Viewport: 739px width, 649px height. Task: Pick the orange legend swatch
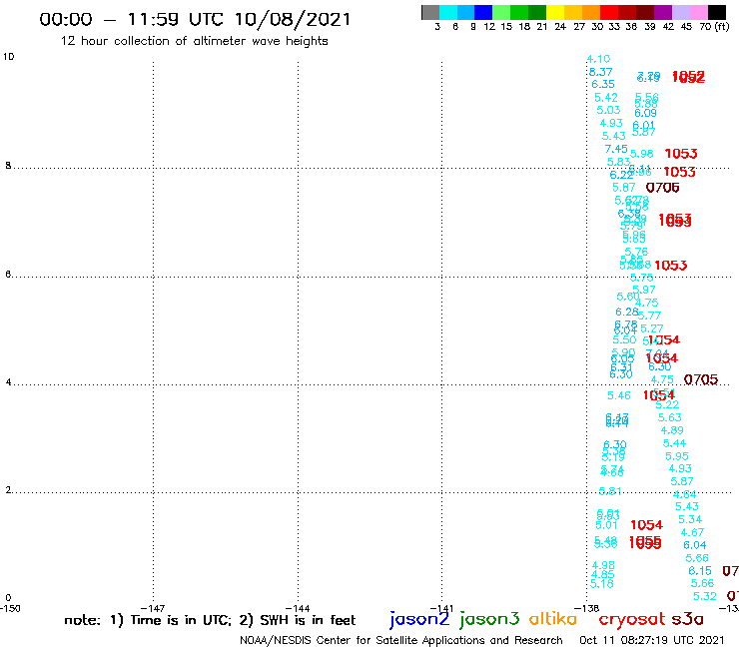click(x=591, y=12)
